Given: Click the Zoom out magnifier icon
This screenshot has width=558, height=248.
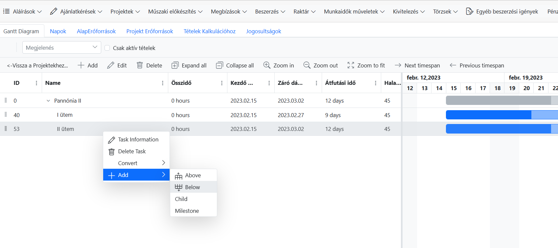Looking at the screenshot, I should [x=307, y=65].
